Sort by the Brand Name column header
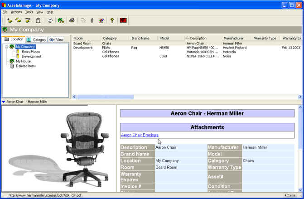 point(144,38)
